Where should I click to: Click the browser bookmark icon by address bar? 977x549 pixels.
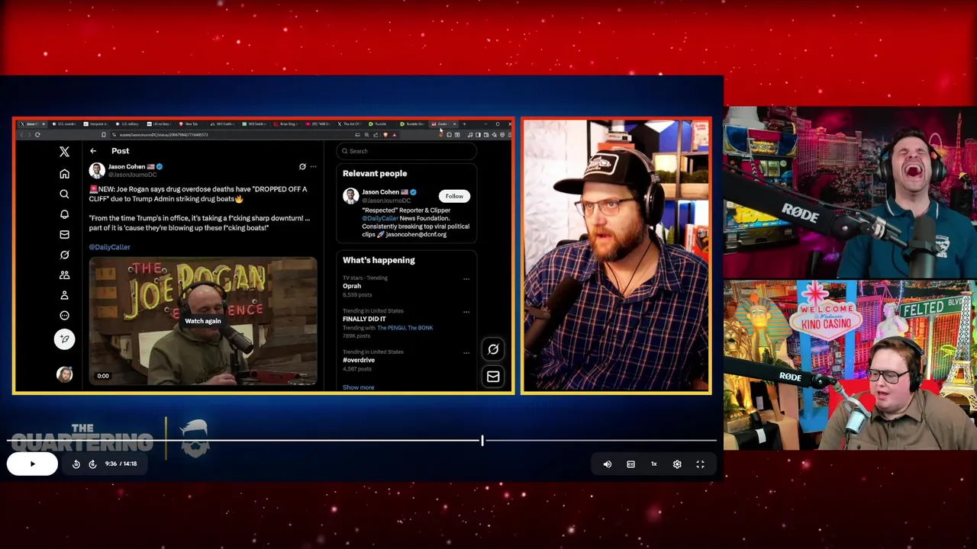[104, 135]
